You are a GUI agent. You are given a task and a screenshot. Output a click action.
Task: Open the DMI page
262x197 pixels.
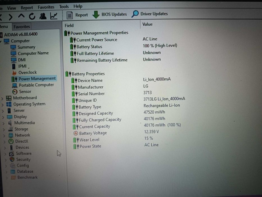tap(18, 60)
